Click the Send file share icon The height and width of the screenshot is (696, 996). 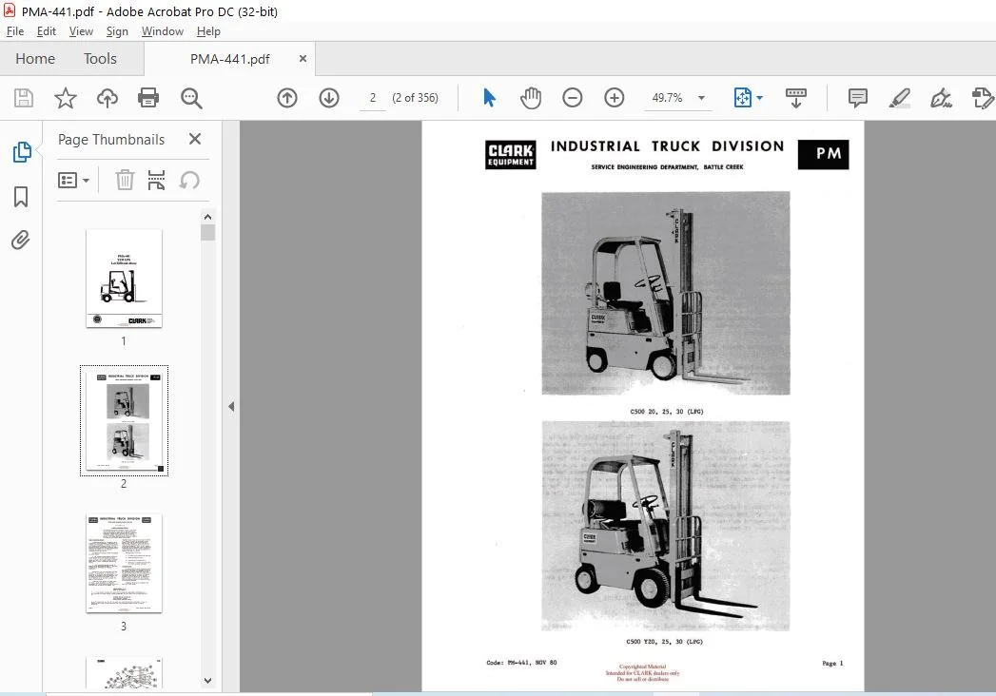(x=983, y=98)
